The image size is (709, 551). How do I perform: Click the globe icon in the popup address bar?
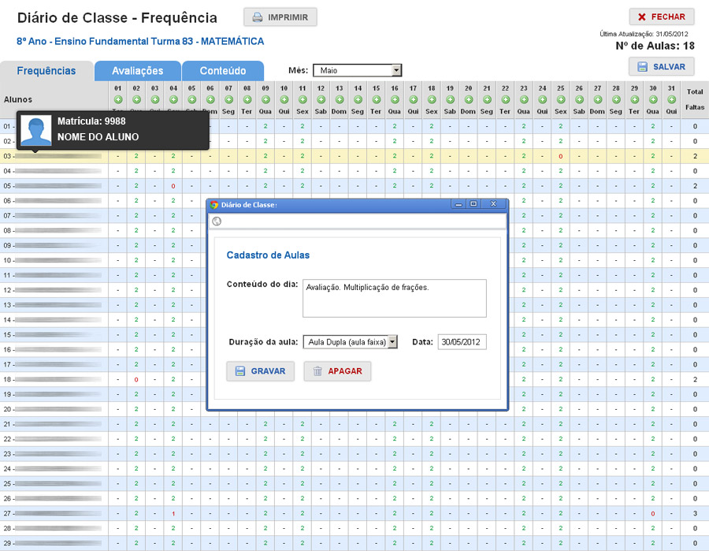[217, 222]
